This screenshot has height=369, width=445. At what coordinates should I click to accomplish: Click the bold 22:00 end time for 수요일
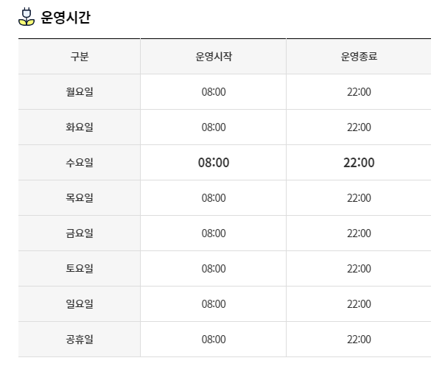coord(359,163)
